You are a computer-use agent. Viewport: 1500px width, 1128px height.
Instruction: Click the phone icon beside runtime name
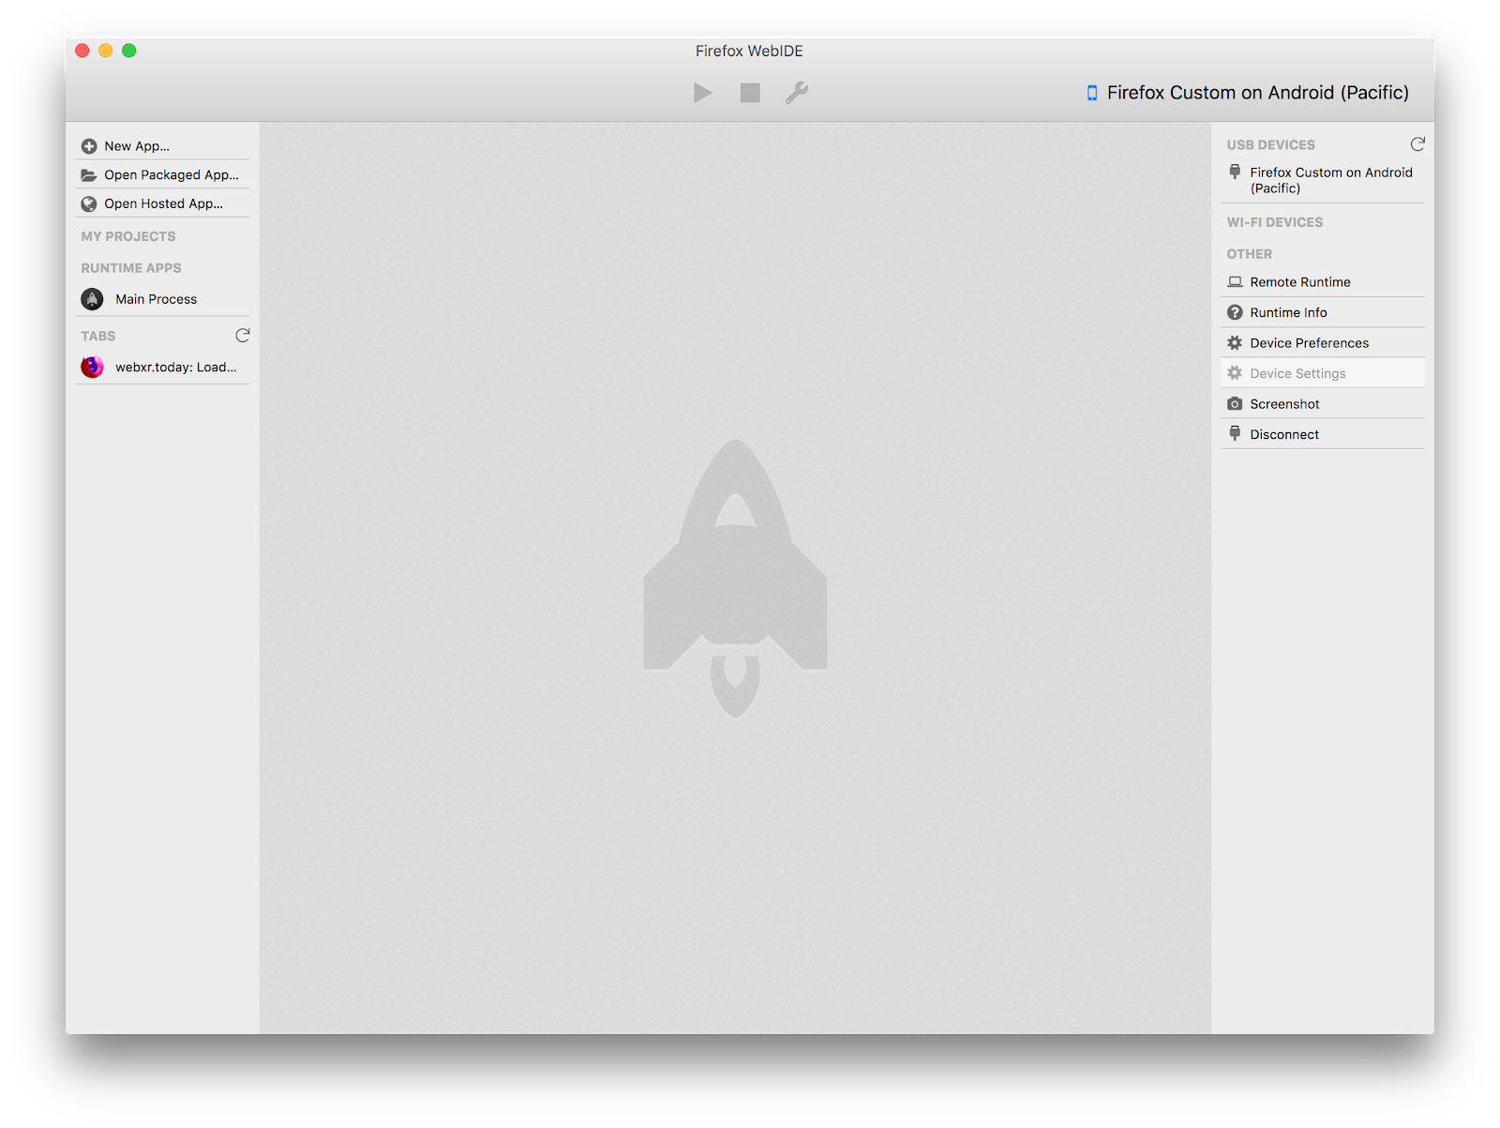[1091, 93]
